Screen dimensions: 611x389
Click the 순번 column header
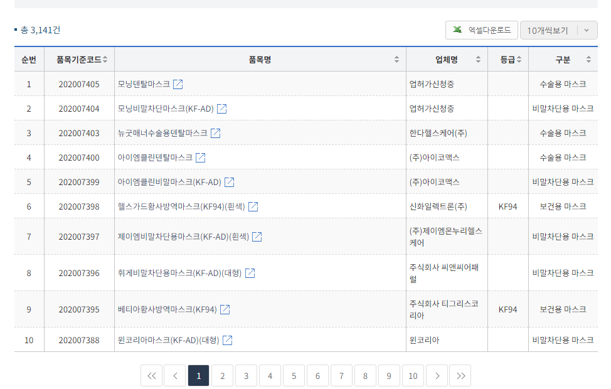click(29, 60)
